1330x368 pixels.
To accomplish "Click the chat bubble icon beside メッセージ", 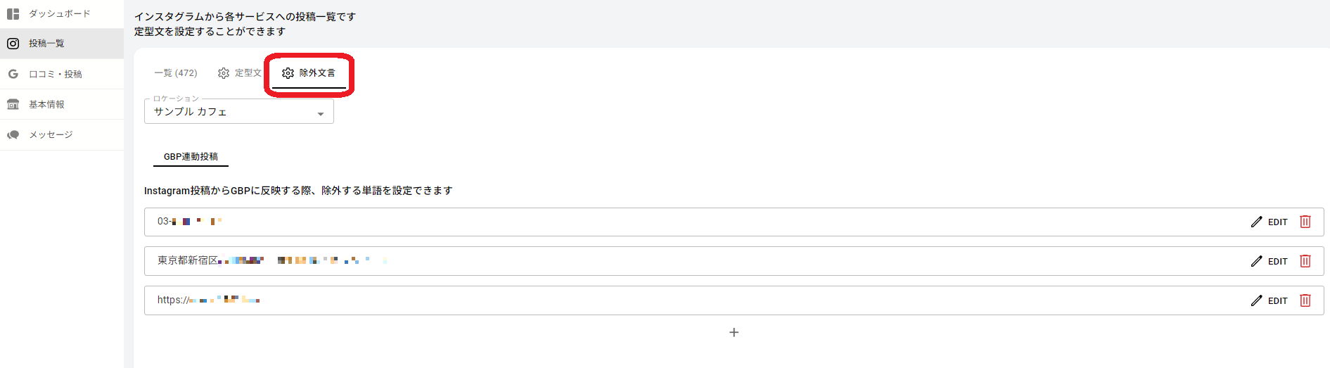I will pyautogui.click(x=13, y=135).
